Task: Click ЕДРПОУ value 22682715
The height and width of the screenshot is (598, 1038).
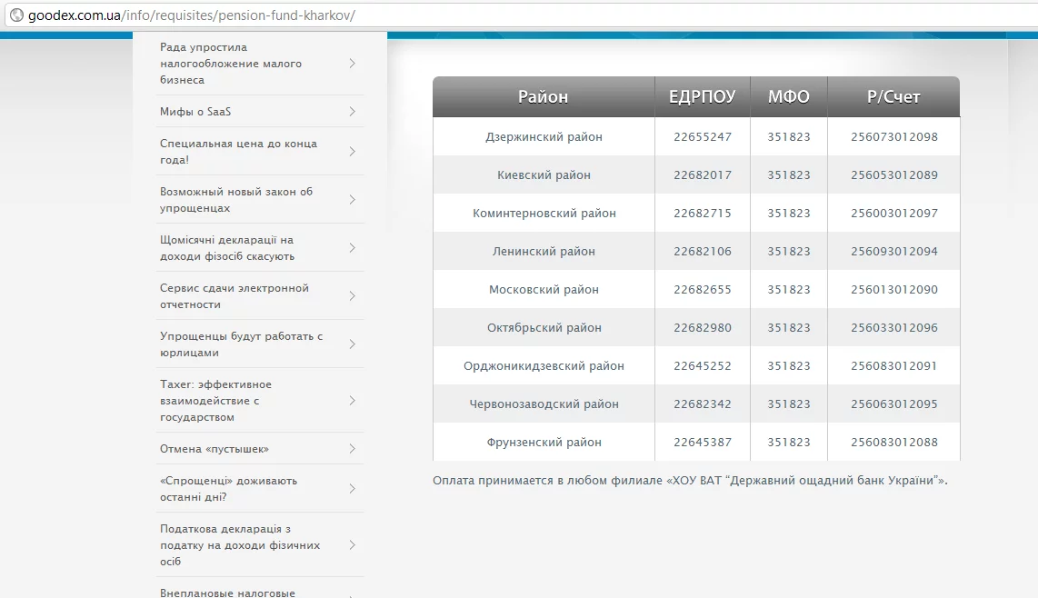Action: coord(703,214)
